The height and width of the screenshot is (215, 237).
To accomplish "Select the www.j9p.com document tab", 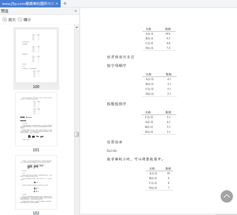I will coord(30,3).
